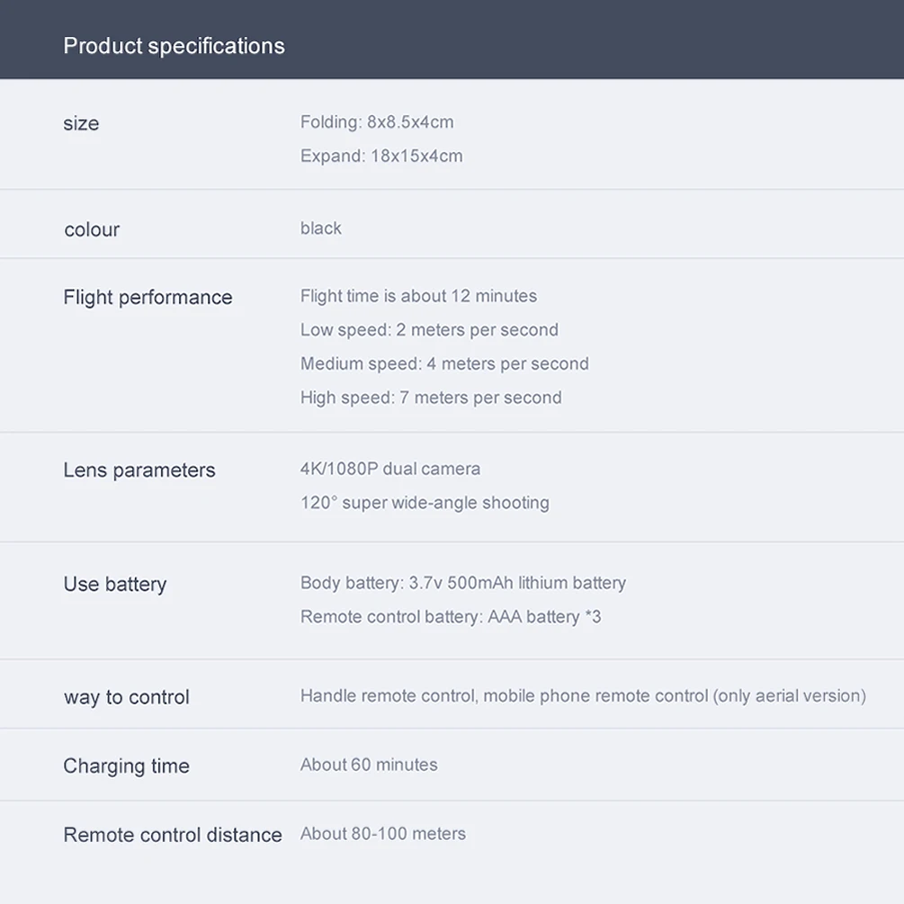The height and width of the screenshot is (904, 904).
Task: Select the 4K/1080P dual camera text
Action: 390,469
